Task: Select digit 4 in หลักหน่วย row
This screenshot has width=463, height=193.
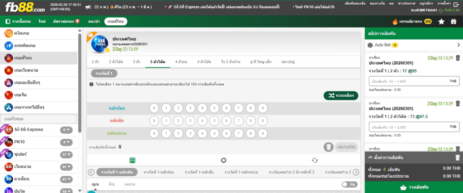Action: coord(202,133)
